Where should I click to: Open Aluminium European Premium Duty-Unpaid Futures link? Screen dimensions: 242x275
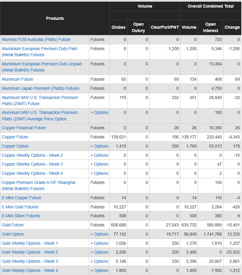(x=42, y=67)
